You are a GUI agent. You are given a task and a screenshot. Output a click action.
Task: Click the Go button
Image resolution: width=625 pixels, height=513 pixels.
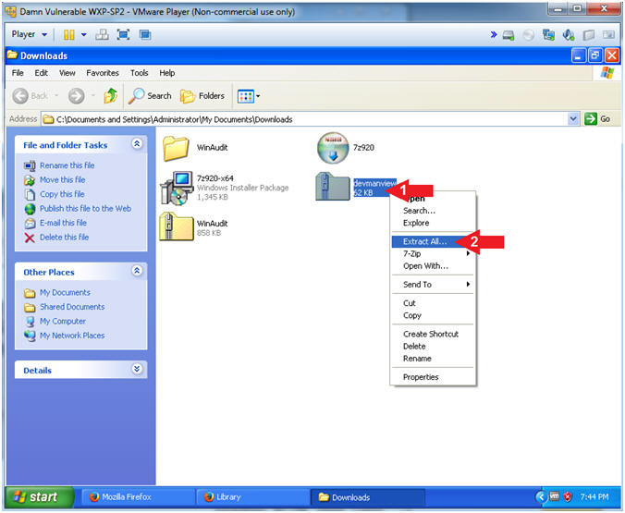tap(597, 119)
